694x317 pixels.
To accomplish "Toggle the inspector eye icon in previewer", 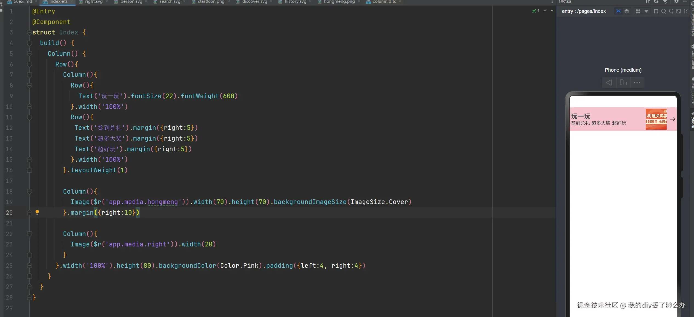I will (618, 11).
